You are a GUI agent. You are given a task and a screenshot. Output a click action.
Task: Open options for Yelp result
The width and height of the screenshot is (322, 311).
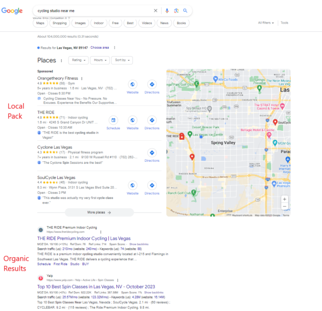click(x=118, y=280)
